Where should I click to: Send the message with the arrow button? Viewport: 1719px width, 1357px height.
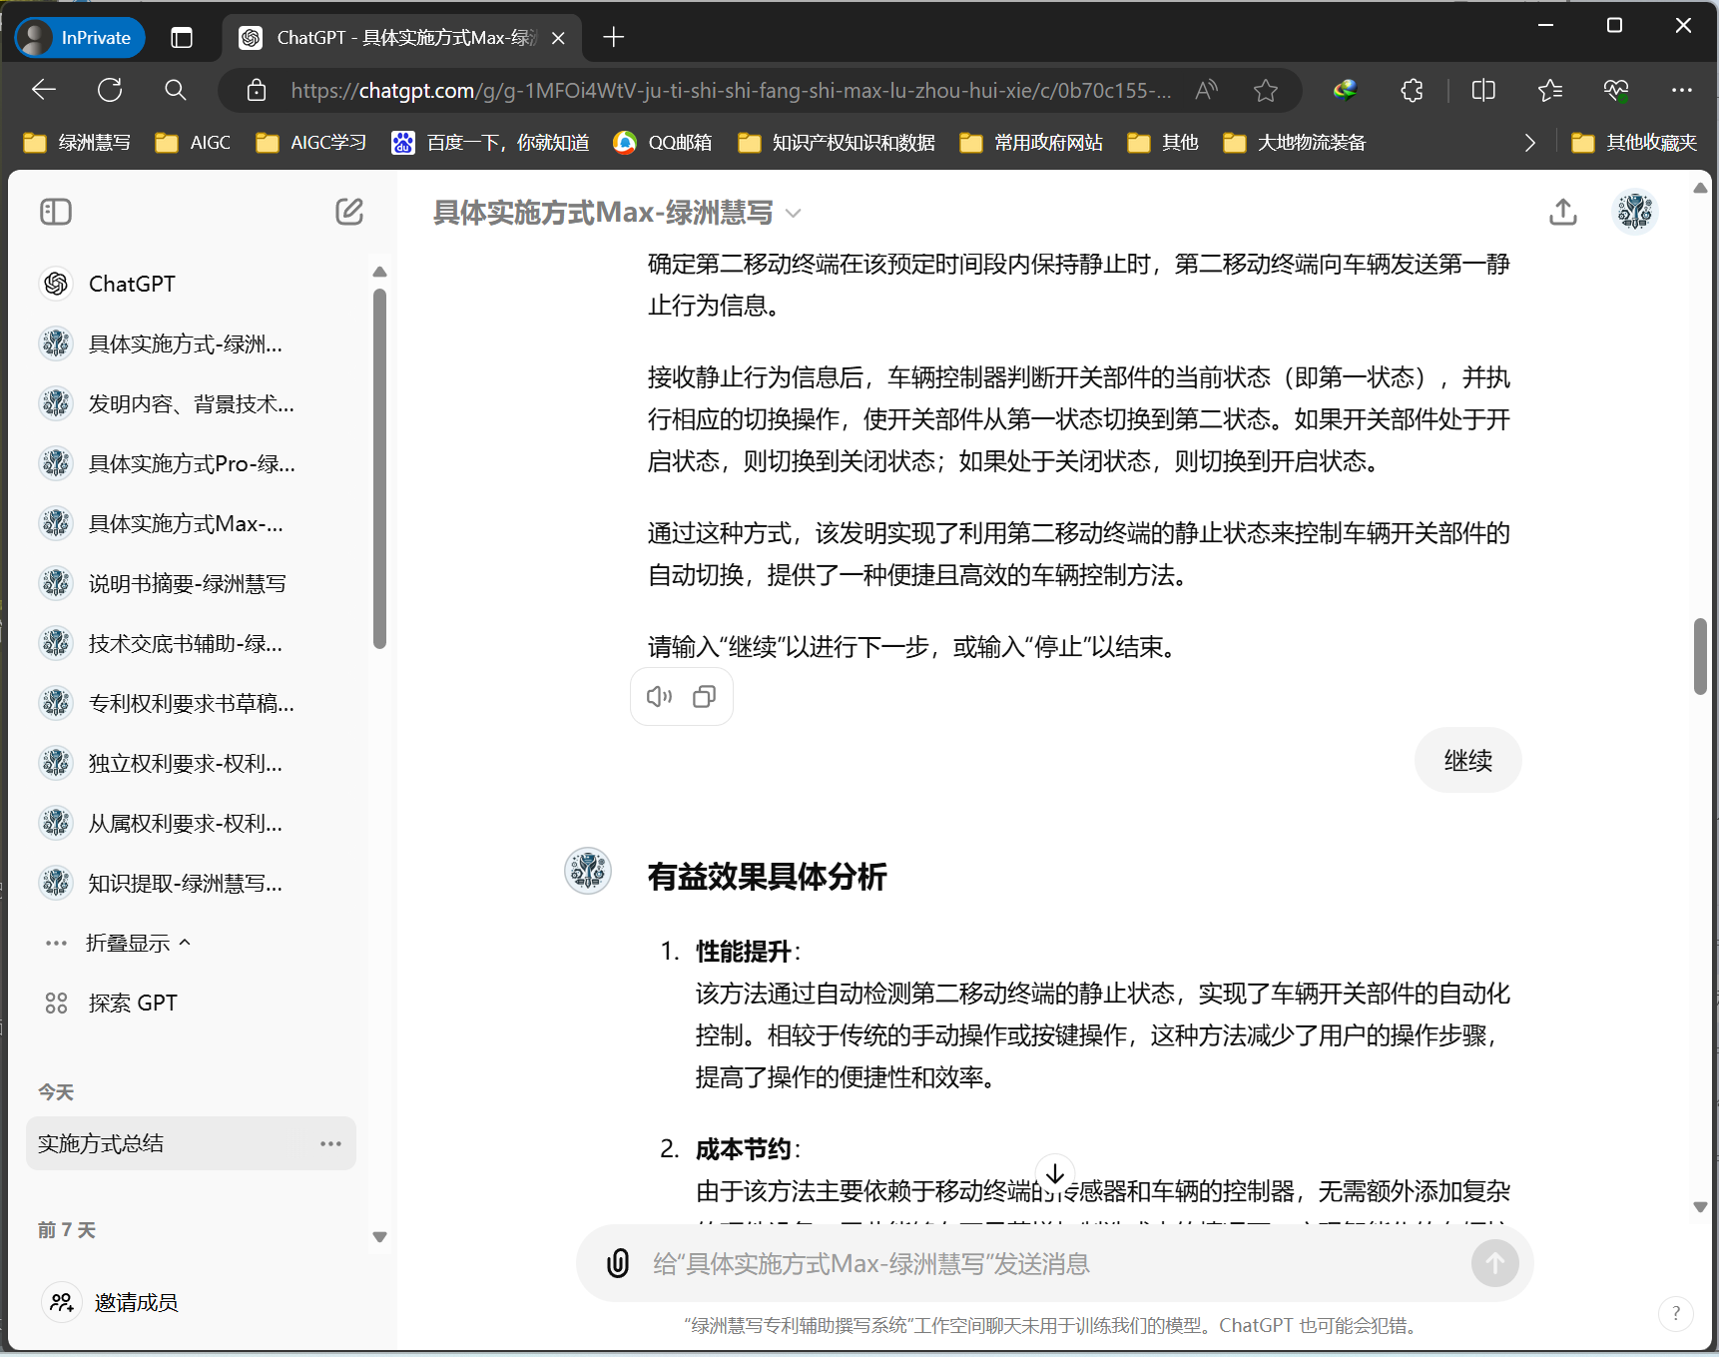pos(1494,1263)
